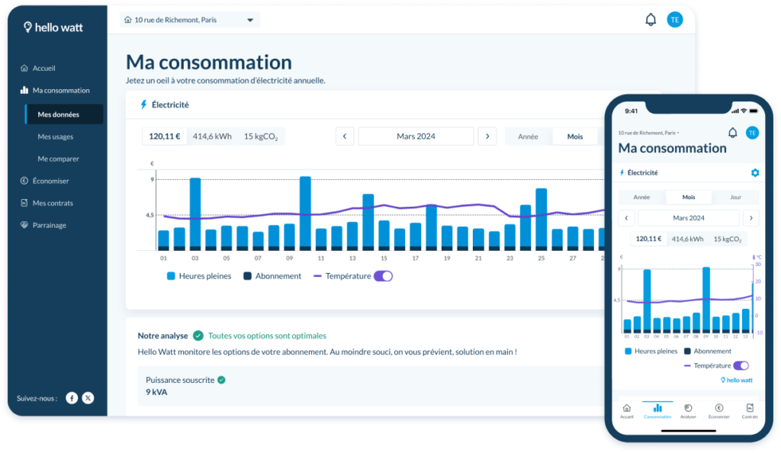The height and width of the screenshot is (453, 781).
Task: Toggle the Température switch on mobile chart
Action: coord(741,366)
